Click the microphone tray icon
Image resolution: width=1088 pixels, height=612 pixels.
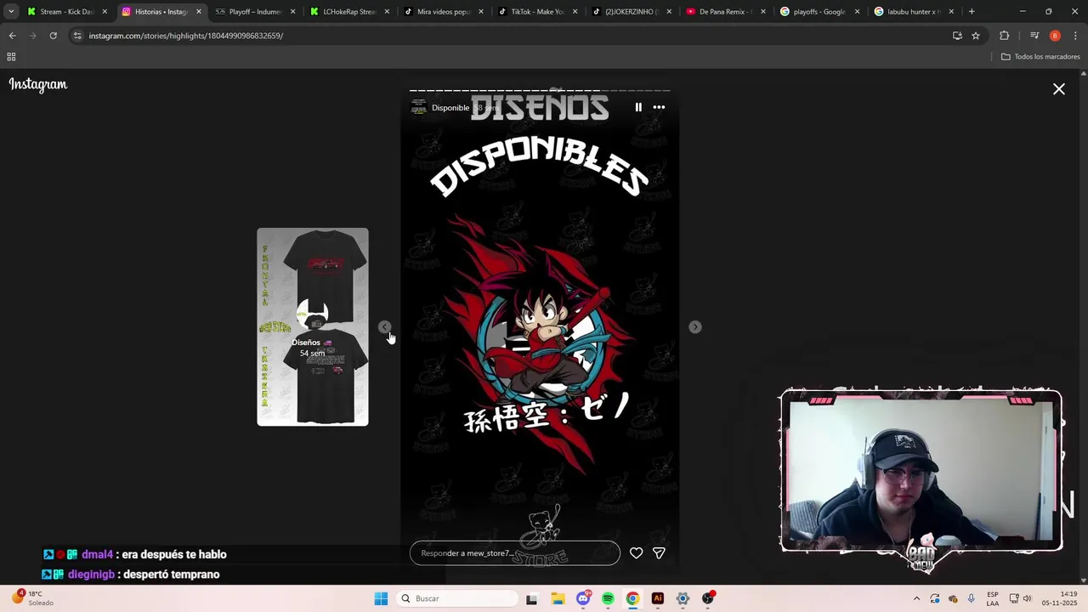click(x=971, y=598)
